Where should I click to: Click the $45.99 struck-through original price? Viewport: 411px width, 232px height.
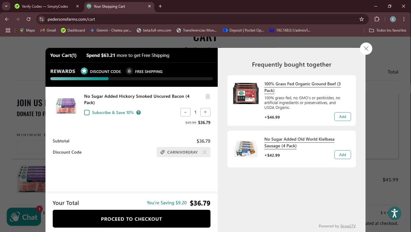tap(191, 123)
